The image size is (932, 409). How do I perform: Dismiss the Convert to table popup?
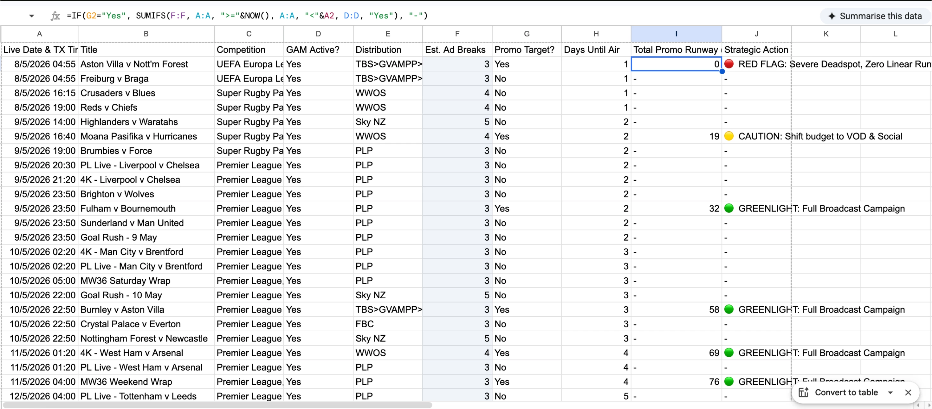point(908,392)
